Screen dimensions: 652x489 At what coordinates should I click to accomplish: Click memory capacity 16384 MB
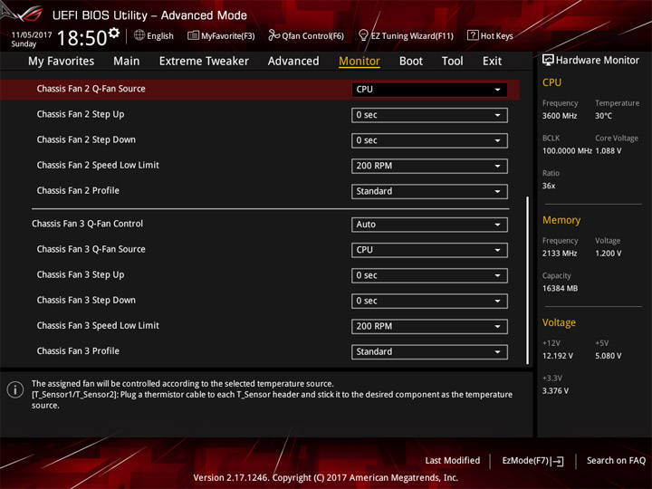560,289
